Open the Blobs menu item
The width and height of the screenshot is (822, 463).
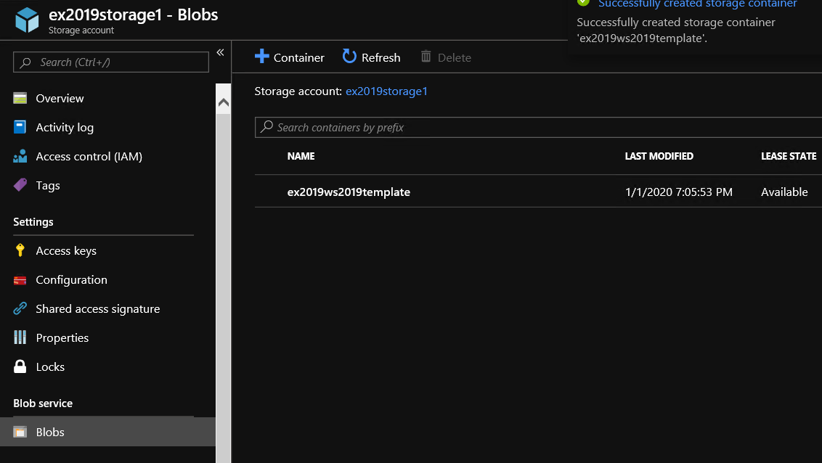(50, 432)
